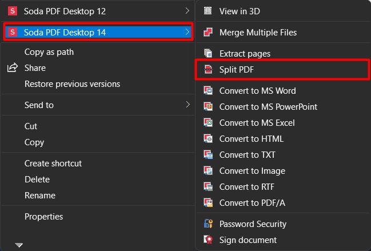Select Extract pages entry text
This screenshot has height=251, width=371.
[245, 54]
